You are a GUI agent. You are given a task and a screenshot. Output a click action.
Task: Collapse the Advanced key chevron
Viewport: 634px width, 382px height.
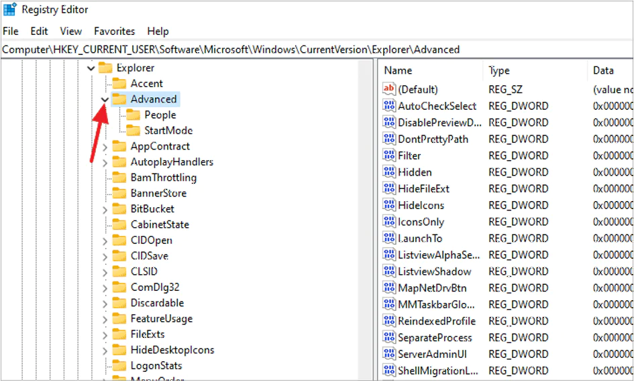pos(105,99)
